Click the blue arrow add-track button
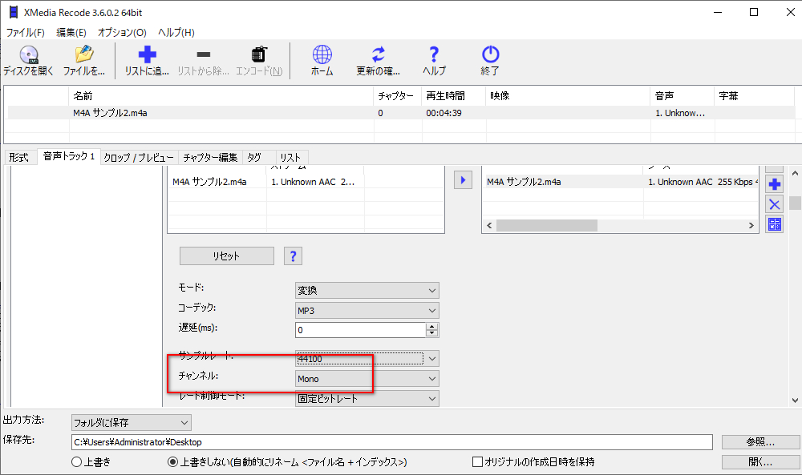 click(463, 180)
